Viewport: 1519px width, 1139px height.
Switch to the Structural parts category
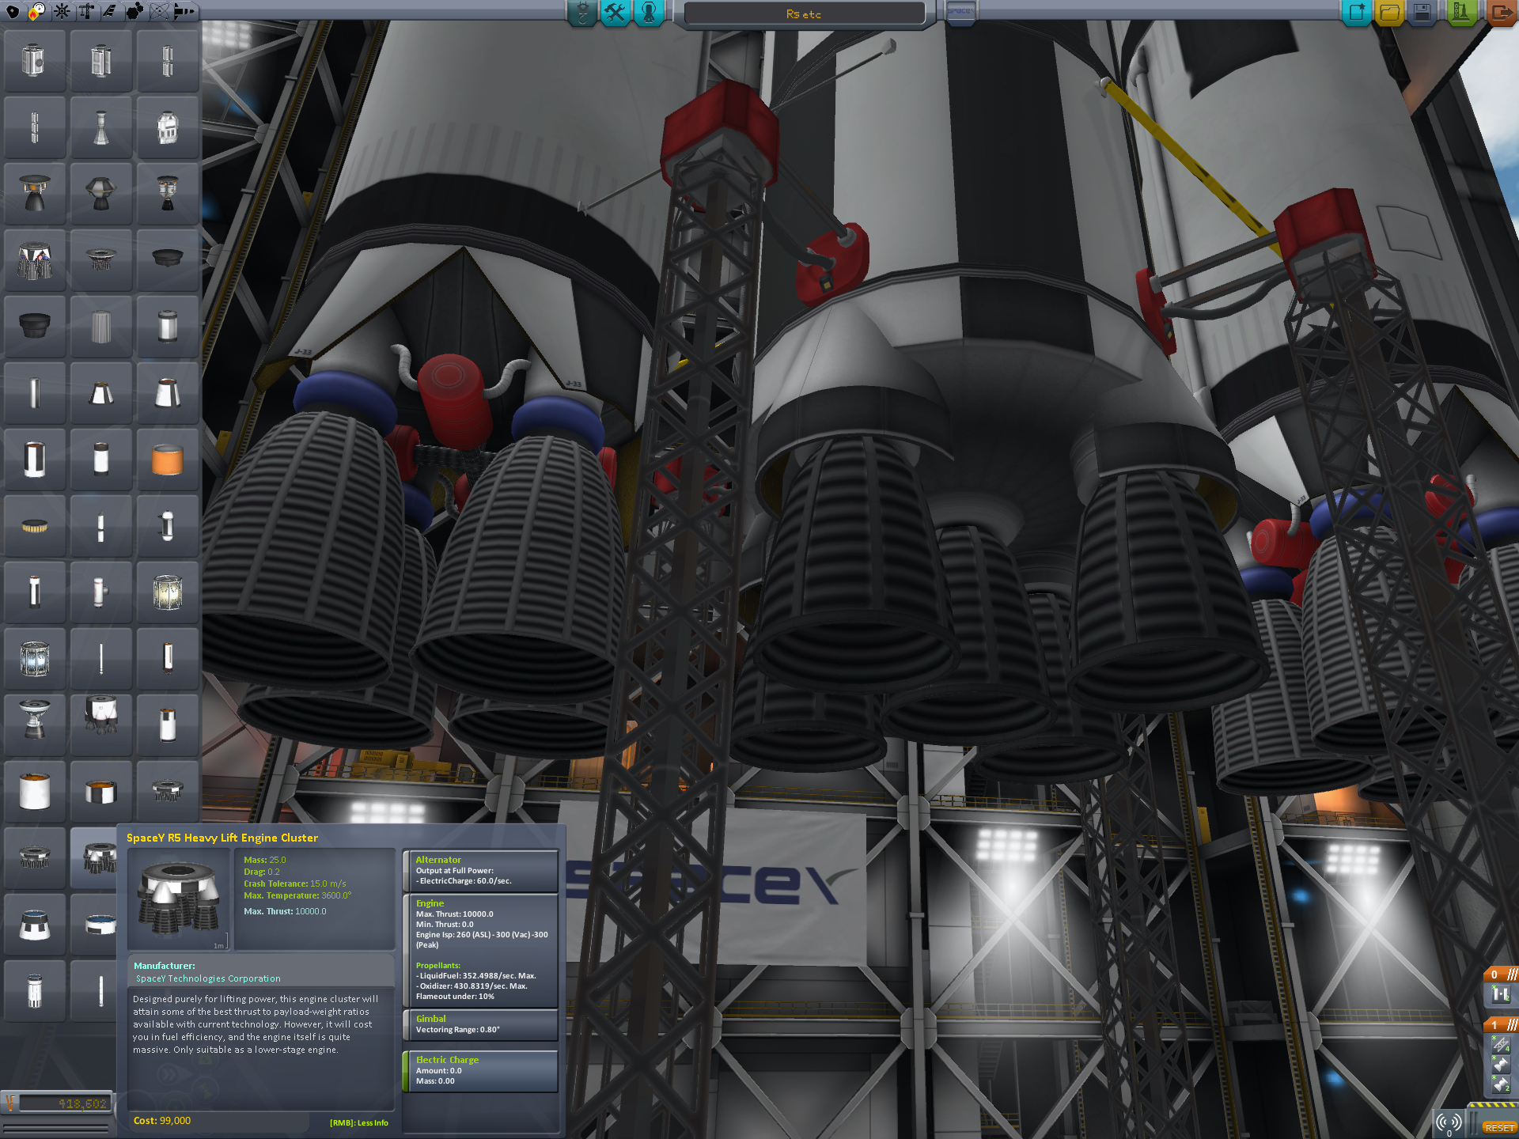(85, 11)
